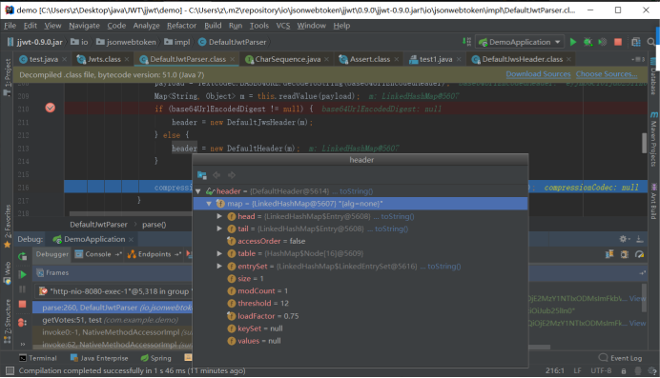
Task: Open the Spring tool window
Action: pos(155,358)
